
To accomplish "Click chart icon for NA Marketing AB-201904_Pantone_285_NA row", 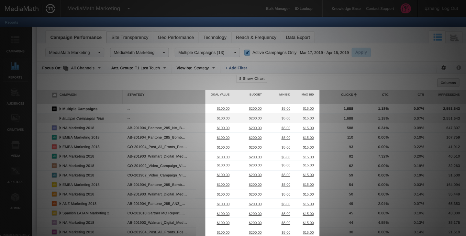I will pos(54,128).
